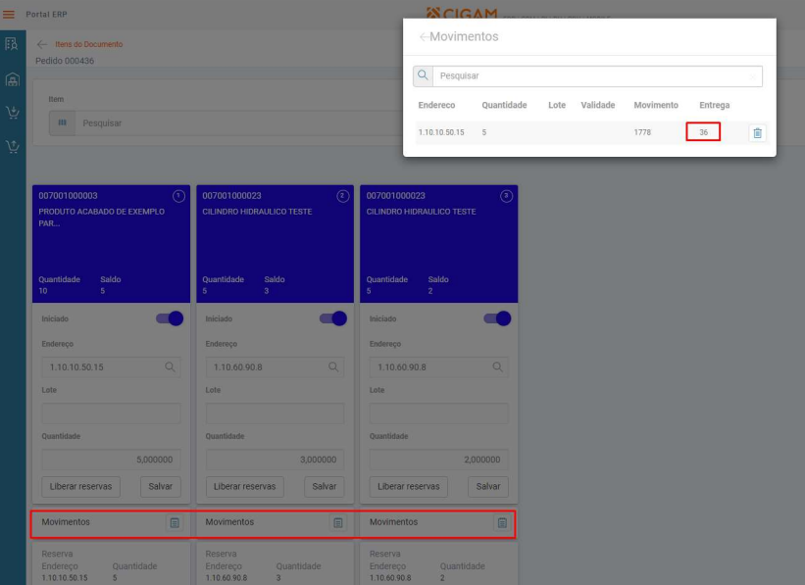Click the Quantidade column header in Movimentos
The height and width of the screenshot is (585, 805).
click(x=504, y=105)
